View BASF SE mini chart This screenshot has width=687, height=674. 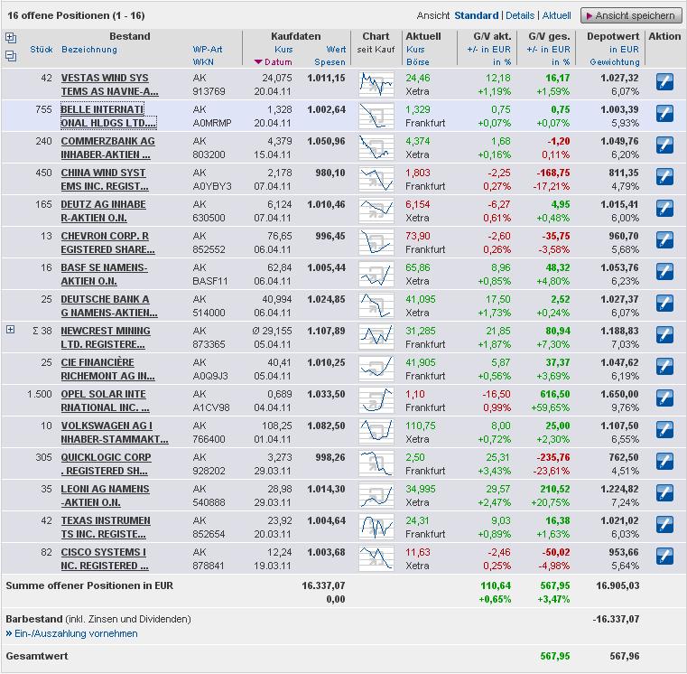[376, 274]
